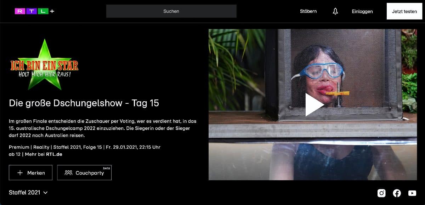
Task: Add show to watchlist with Merken
Action: [31, 173]
